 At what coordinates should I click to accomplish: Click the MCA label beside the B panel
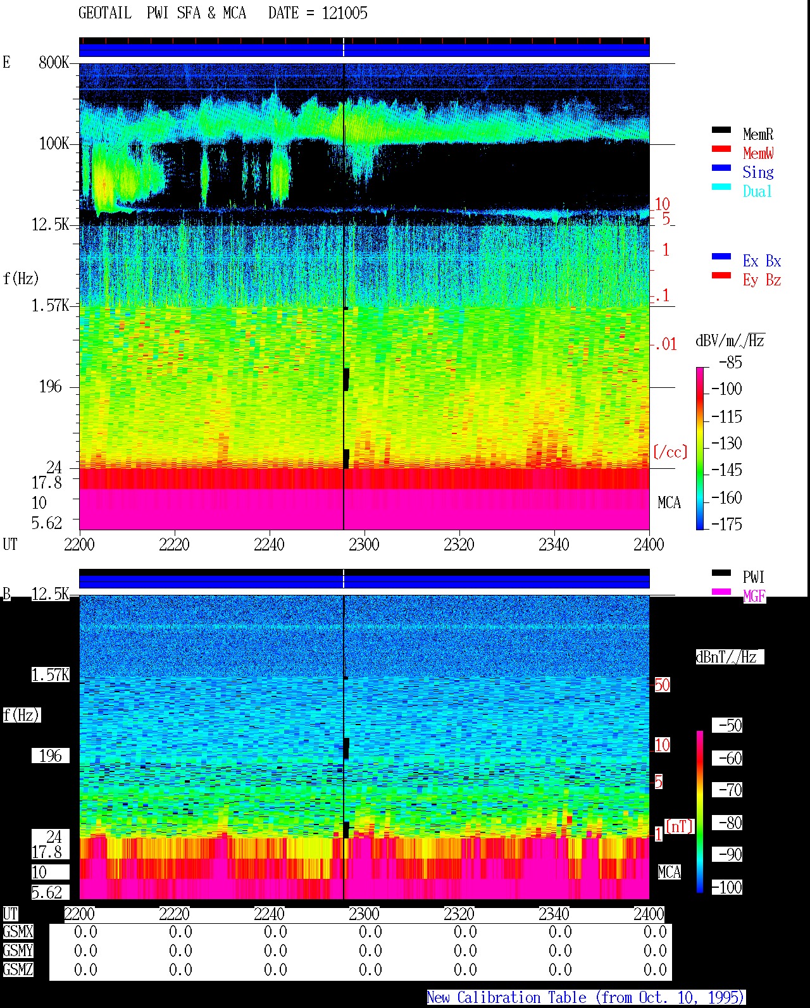tap(669, 873)
